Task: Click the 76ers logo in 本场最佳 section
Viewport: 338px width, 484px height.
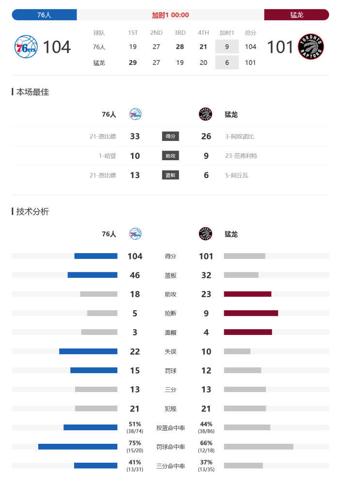Action: coord(135,114)
